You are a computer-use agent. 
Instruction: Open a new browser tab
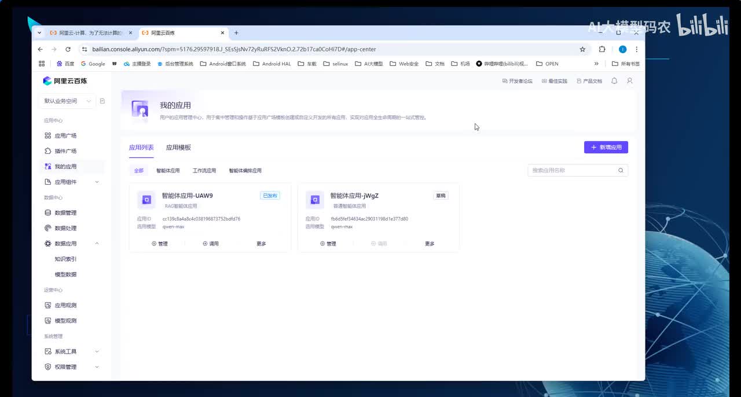(236, 33)
